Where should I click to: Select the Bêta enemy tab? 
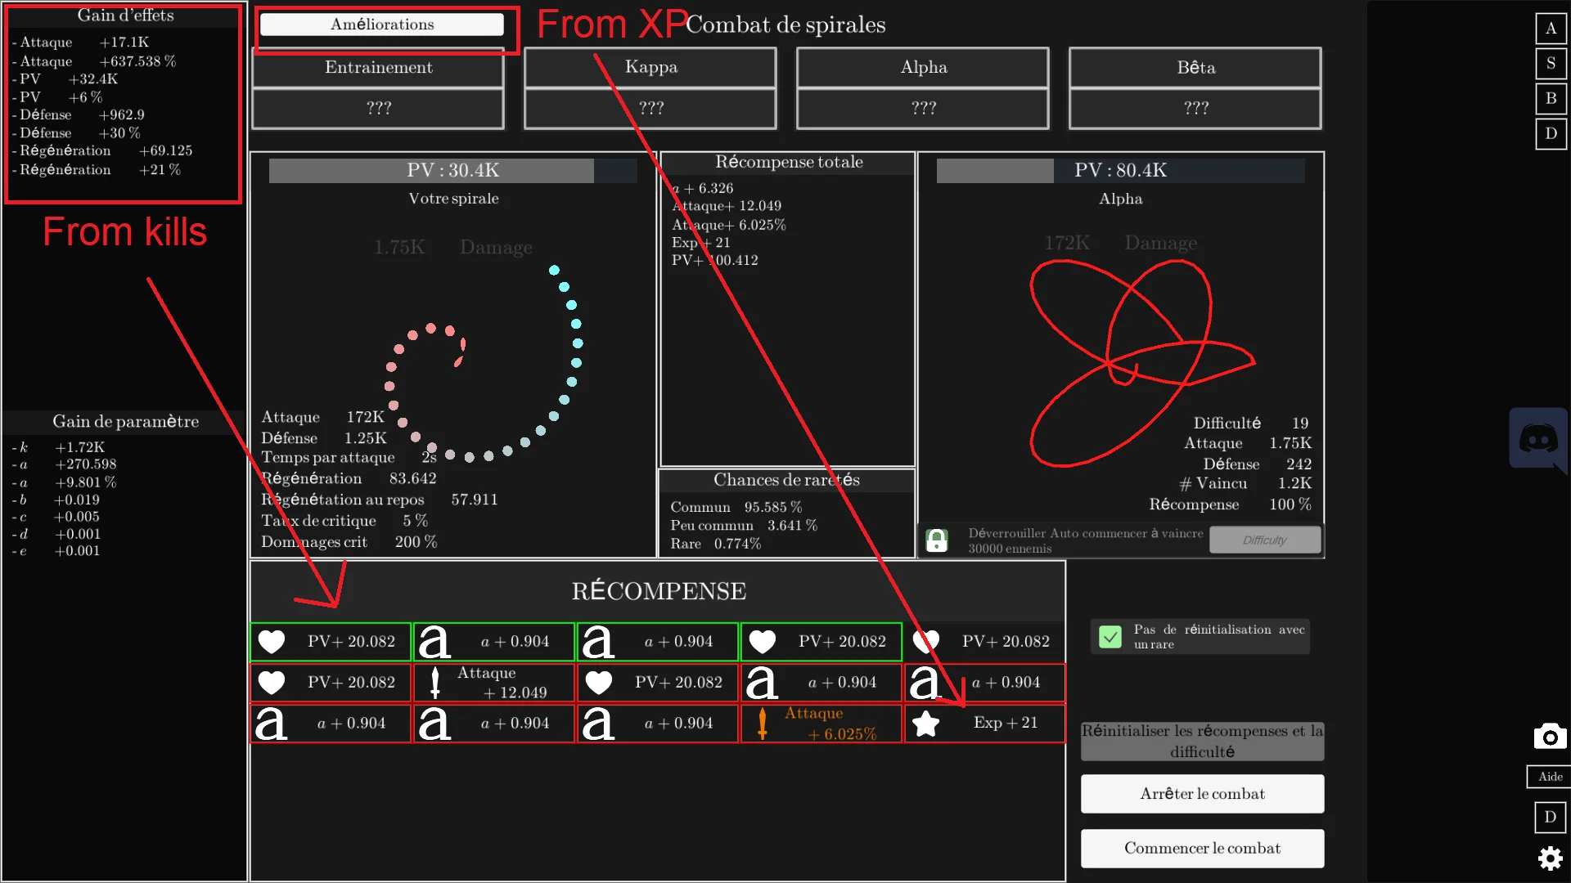(x=1195, y=67)
